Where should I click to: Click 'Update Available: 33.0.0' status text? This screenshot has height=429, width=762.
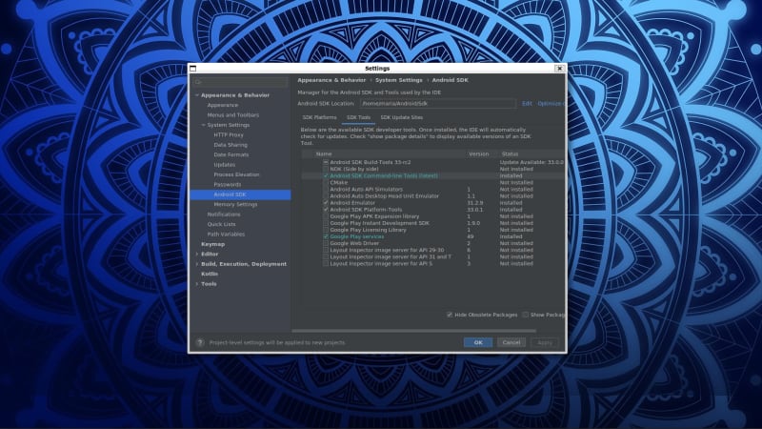(531, 162)
